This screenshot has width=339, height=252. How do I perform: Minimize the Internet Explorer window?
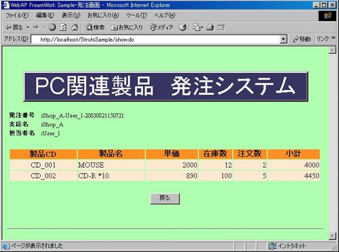point(316,5)
